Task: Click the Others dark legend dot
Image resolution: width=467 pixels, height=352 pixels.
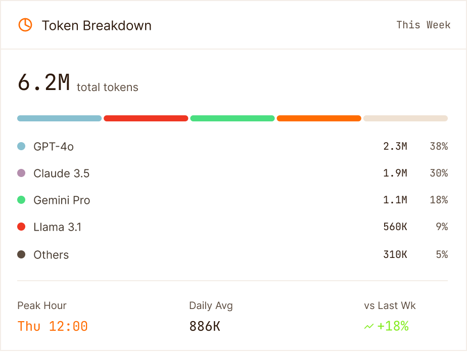Action: (21, 254)
